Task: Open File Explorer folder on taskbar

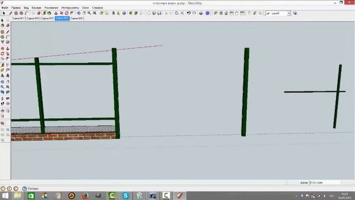Action: (18, 196)
